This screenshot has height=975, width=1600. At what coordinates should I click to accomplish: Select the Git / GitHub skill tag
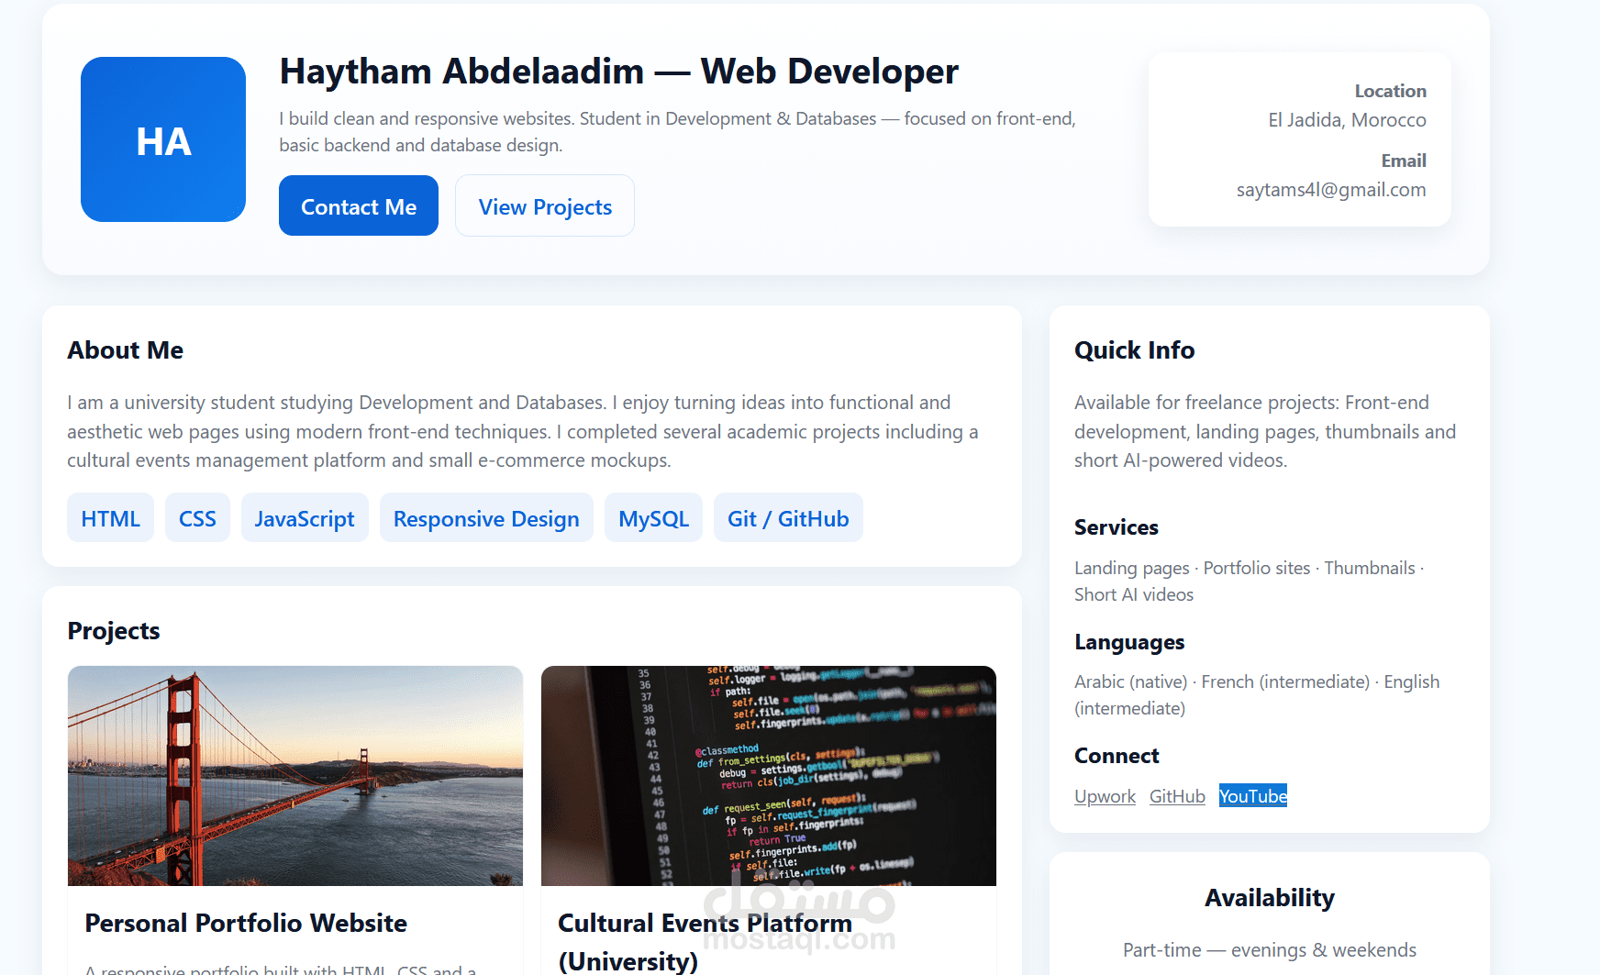point(787,517)
